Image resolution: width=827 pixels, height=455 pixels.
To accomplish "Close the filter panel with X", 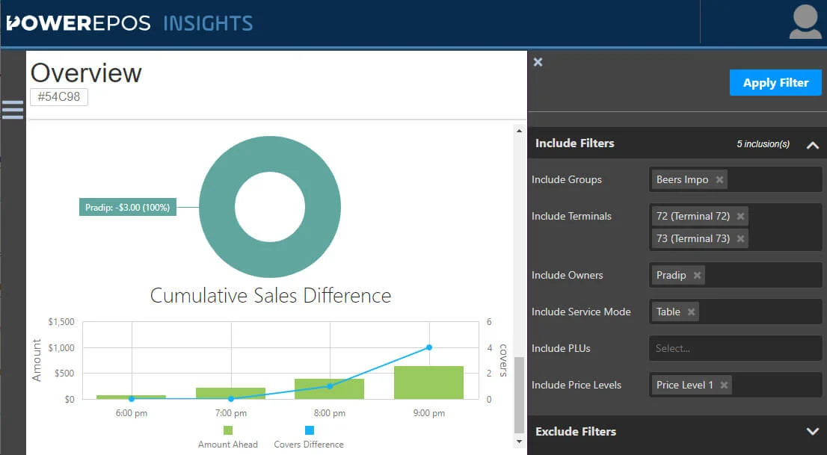I will (x=538, y=62).
